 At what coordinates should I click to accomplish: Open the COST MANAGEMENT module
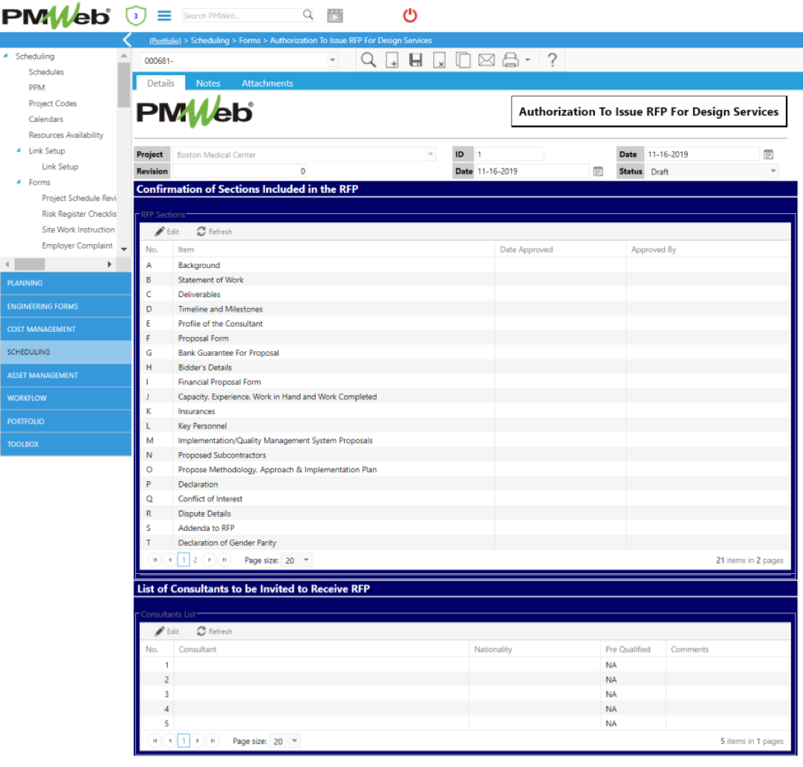tap(65, 329)
